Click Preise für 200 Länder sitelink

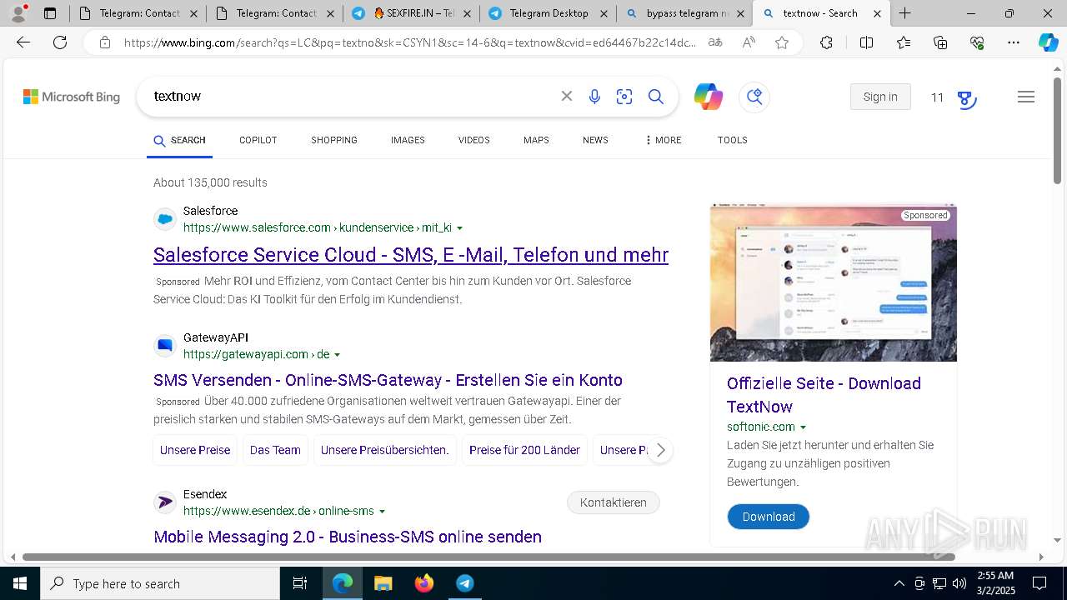pyautogui.click(x=524, y=450)
